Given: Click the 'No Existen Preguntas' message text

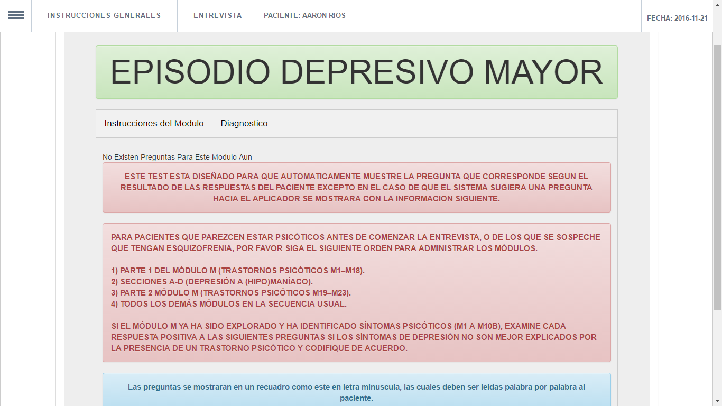Looking at the screenshot, I should (177, 157).
